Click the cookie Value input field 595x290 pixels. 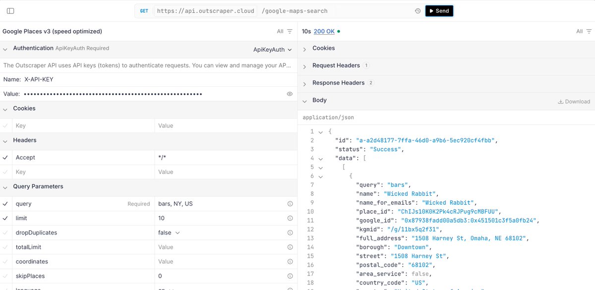pos(226,126)
